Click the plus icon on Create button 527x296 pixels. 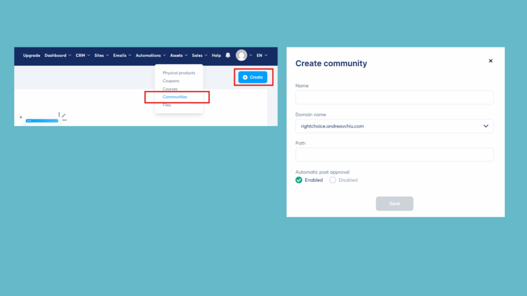pyautogui.click(x=244, y=77)
